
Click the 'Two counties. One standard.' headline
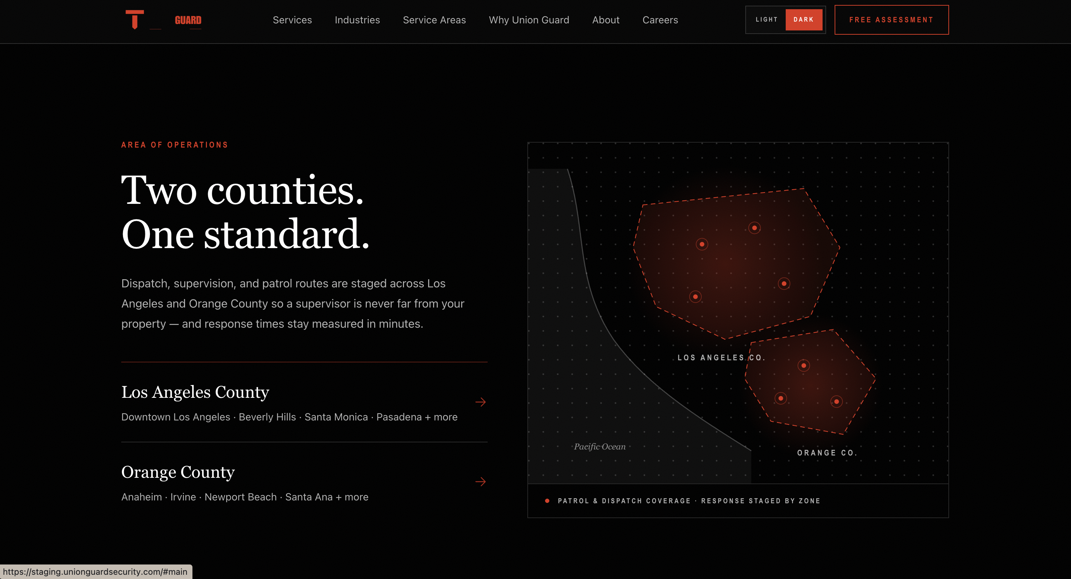click(245, 212)
